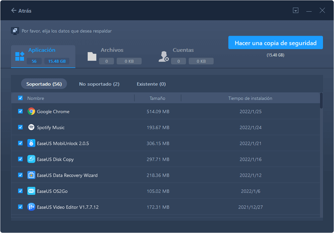
Task: Click the (15.48 GB) label under backup button
Action: point(276,55)
